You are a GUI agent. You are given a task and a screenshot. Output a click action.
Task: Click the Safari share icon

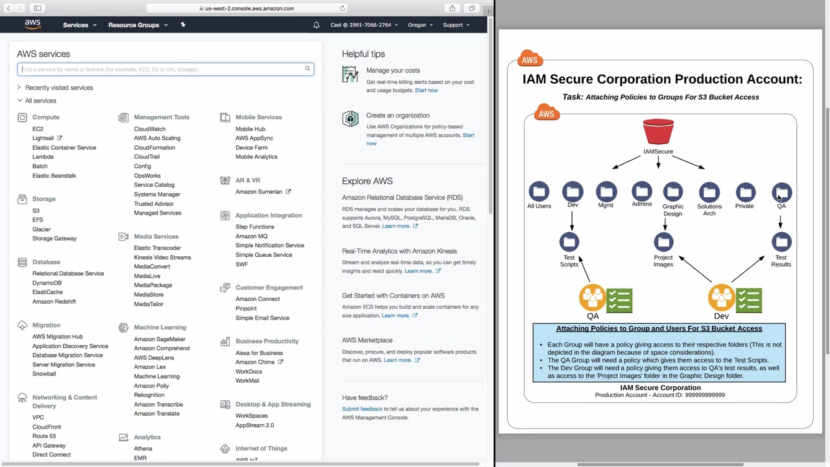[453, 8]
